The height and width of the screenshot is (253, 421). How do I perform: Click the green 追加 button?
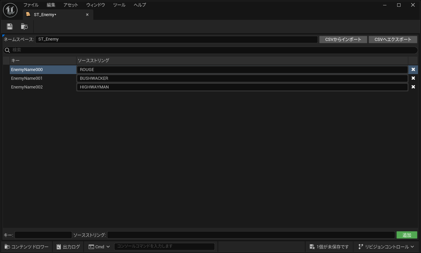tap(407, 235)
